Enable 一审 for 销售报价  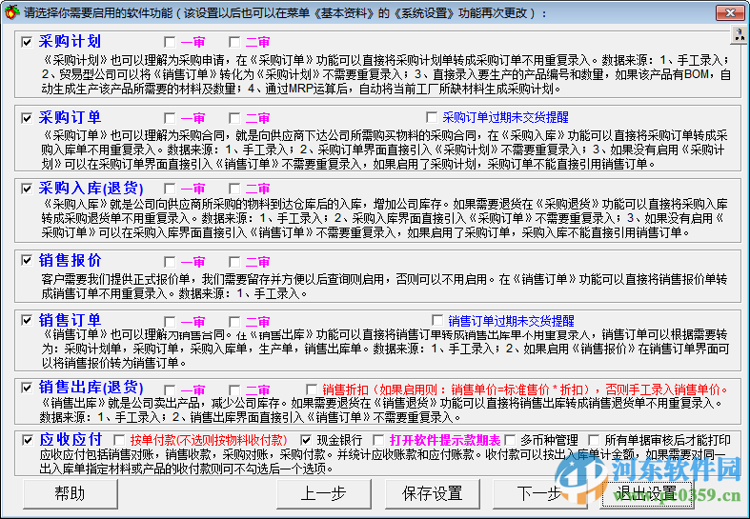(170, 262)
